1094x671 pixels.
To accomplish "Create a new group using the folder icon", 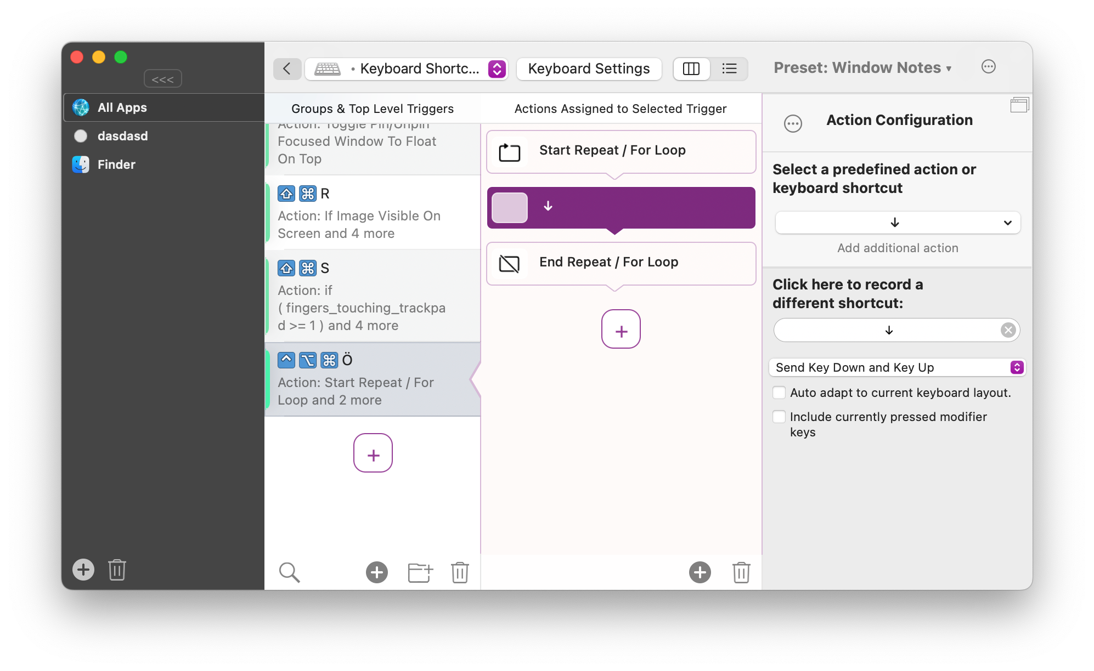I will (420, 572).
